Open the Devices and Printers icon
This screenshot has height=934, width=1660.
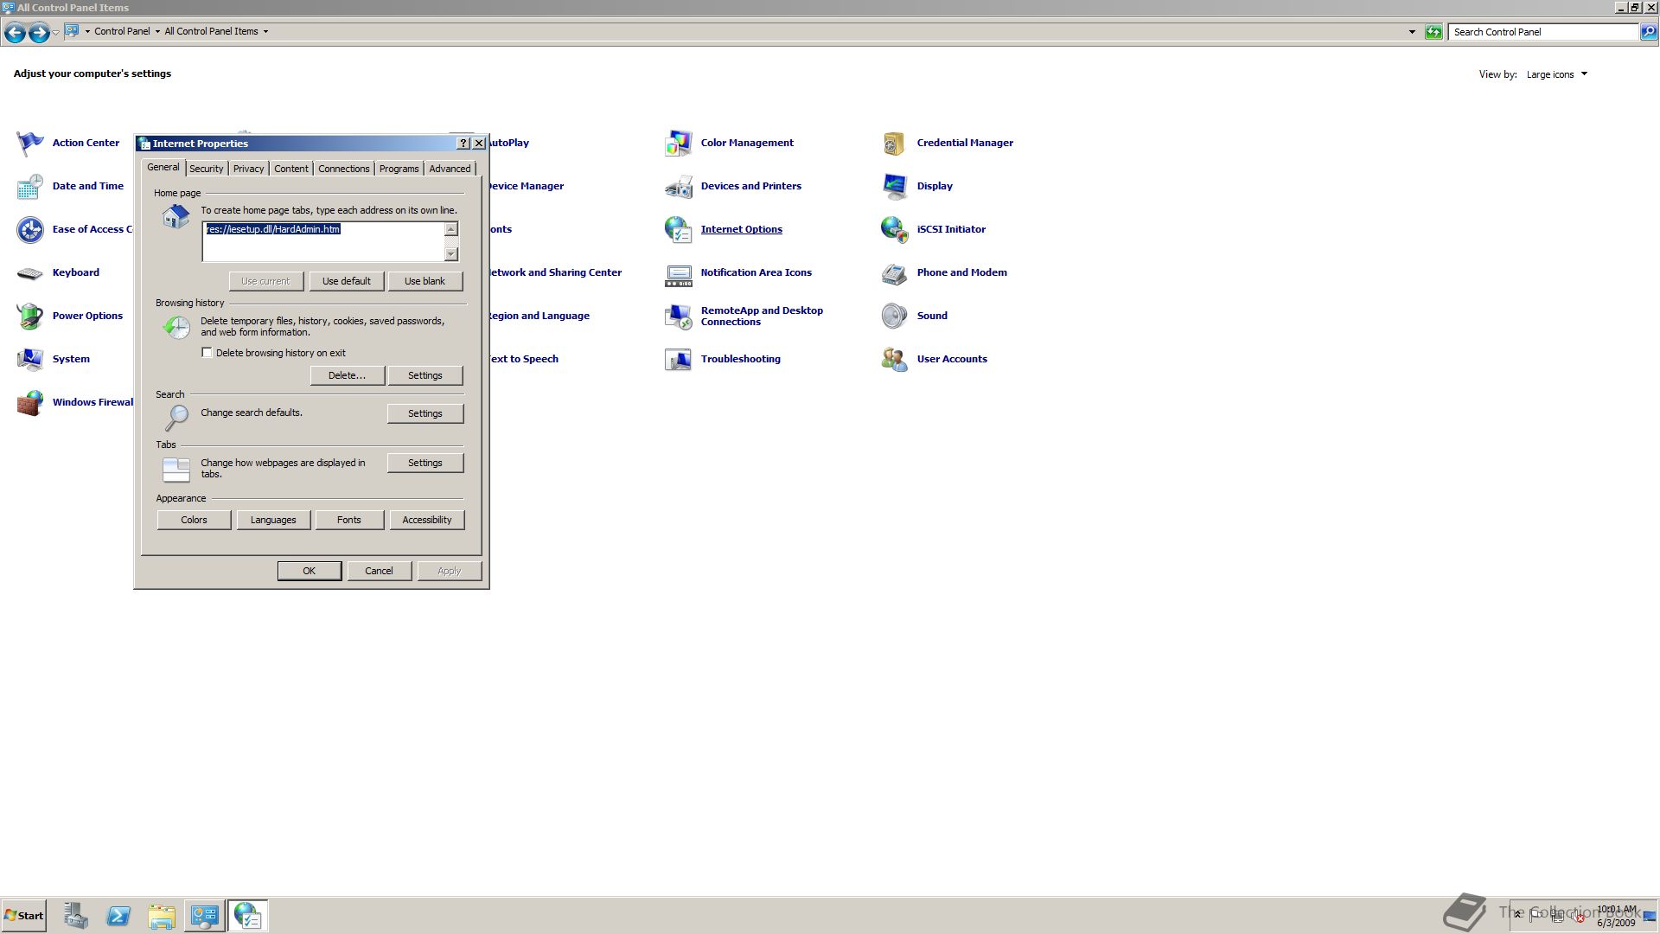coord(679,186)
